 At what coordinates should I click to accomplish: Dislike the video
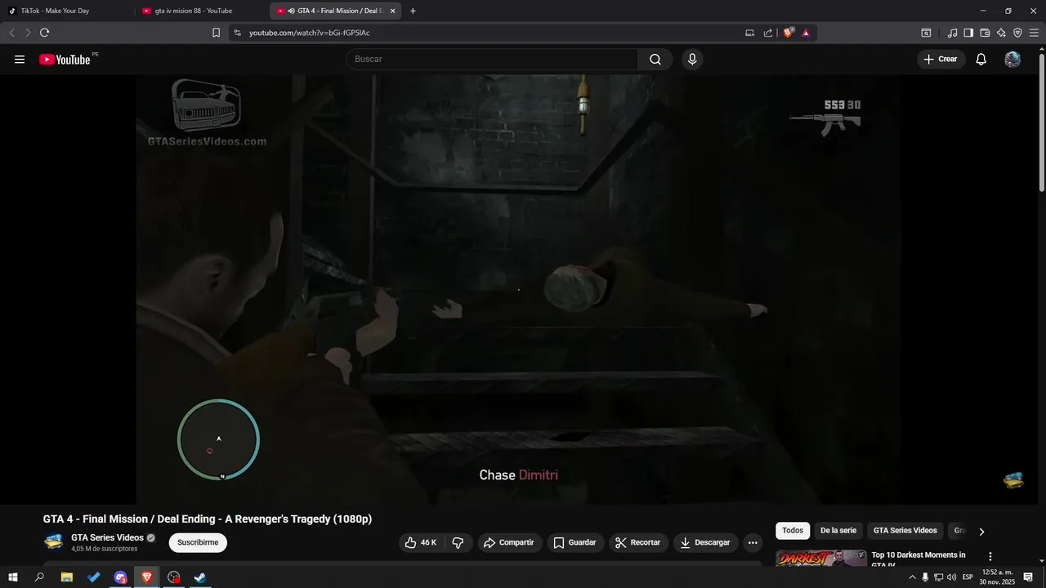coord(458,543)
